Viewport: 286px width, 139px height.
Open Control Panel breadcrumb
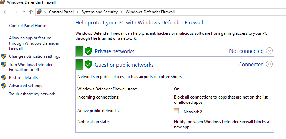click(61, 12)
